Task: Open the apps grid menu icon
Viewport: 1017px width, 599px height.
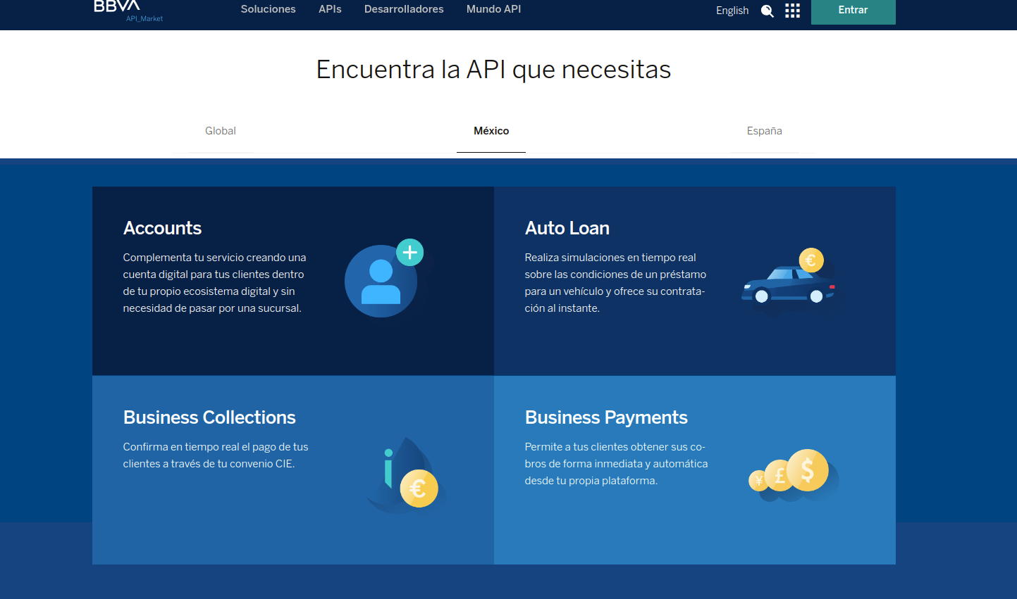Action: [792, 11]
